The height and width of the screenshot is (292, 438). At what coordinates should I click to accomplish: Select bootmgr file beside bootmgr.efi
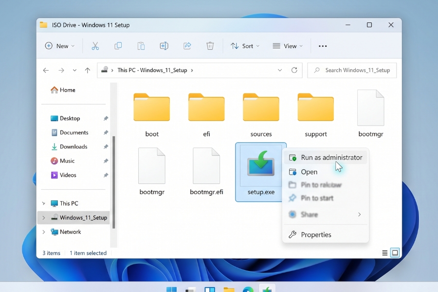click(152, 171)
